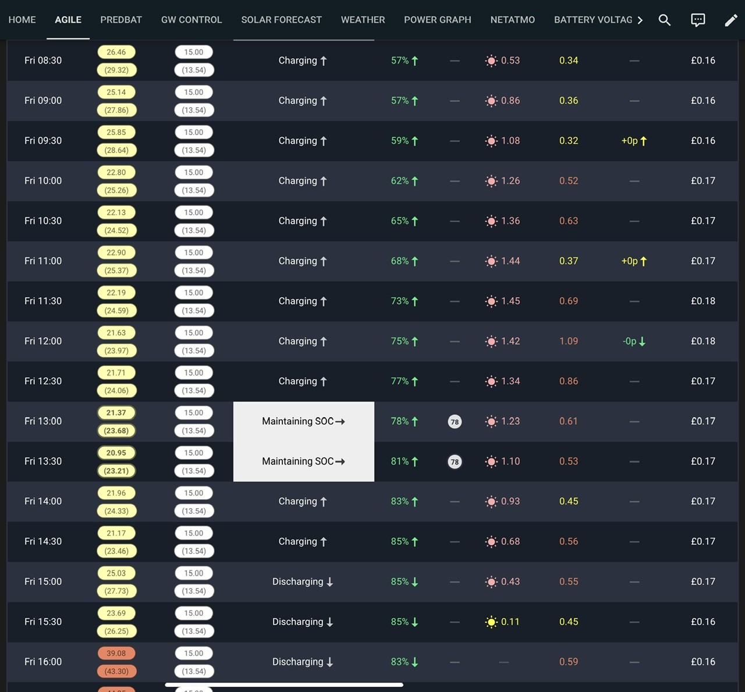Image resolution: width=745 pixels, height=692 pixels.
Task: Click the -0p down arrow at Fri 12:00
Action: [x=642, y=341]
